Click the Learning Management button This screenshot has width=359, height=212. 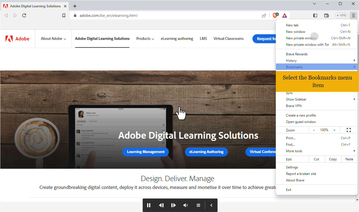[x=146, y=152]
